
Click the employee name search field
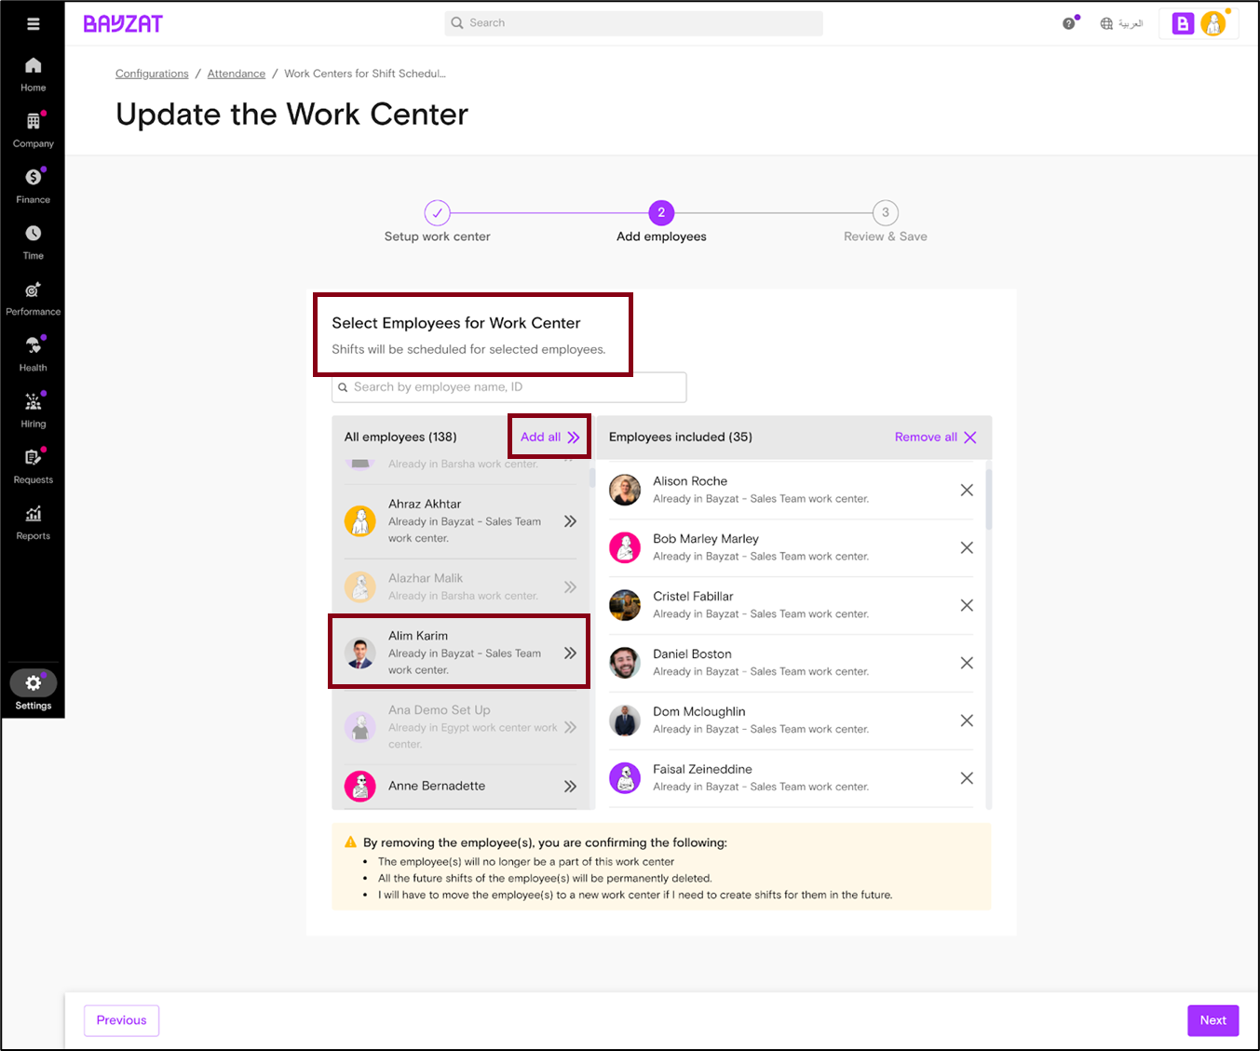[509, 387]
